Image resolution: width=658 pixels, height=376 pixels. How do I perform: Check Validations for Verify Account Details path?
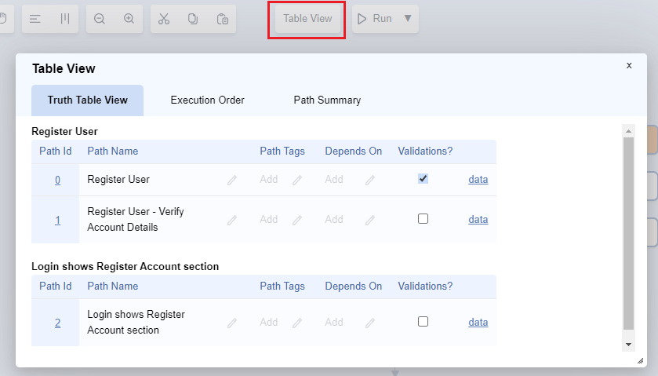pos(424,219)
